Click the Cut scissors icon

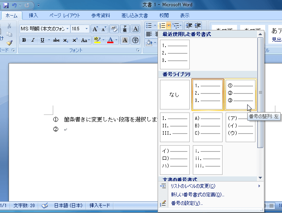coord(9,26)
